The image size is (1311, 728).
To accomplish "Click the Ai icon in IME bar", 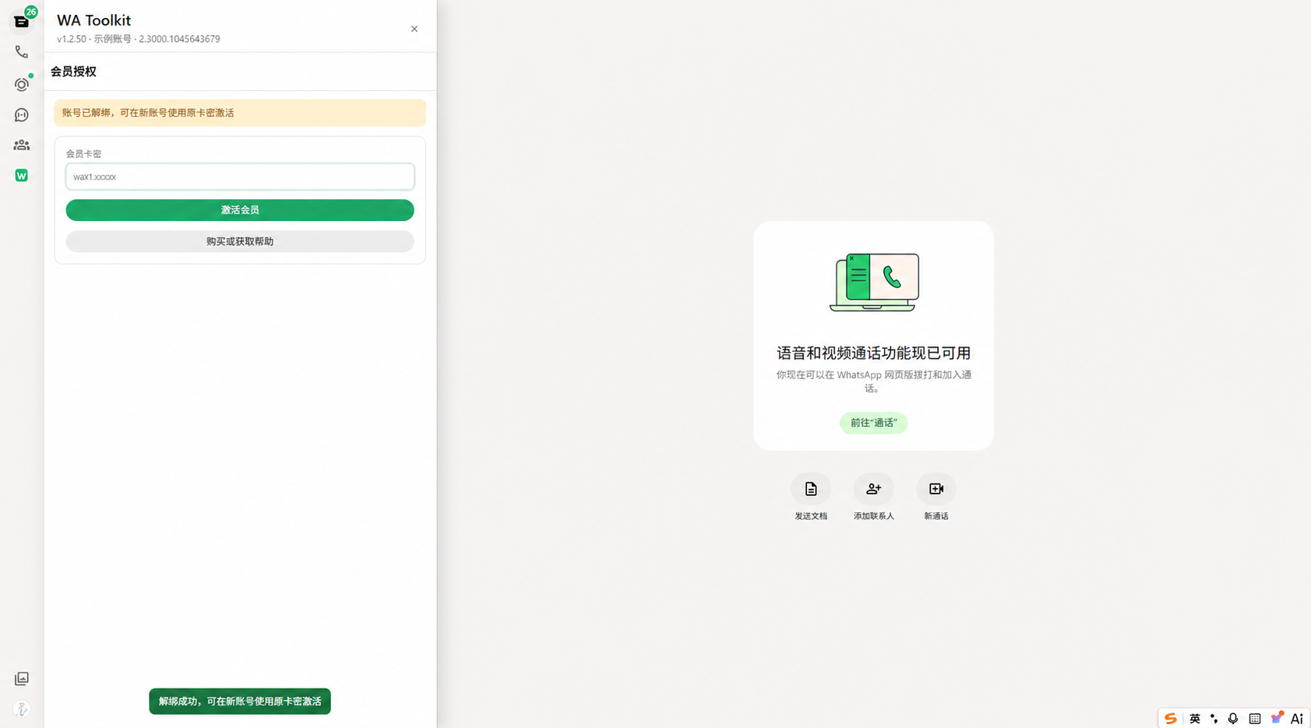I will point(1297,719).
